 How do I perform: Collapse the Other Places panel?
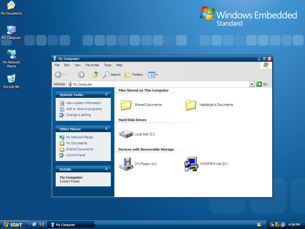[x=106, y=129]
